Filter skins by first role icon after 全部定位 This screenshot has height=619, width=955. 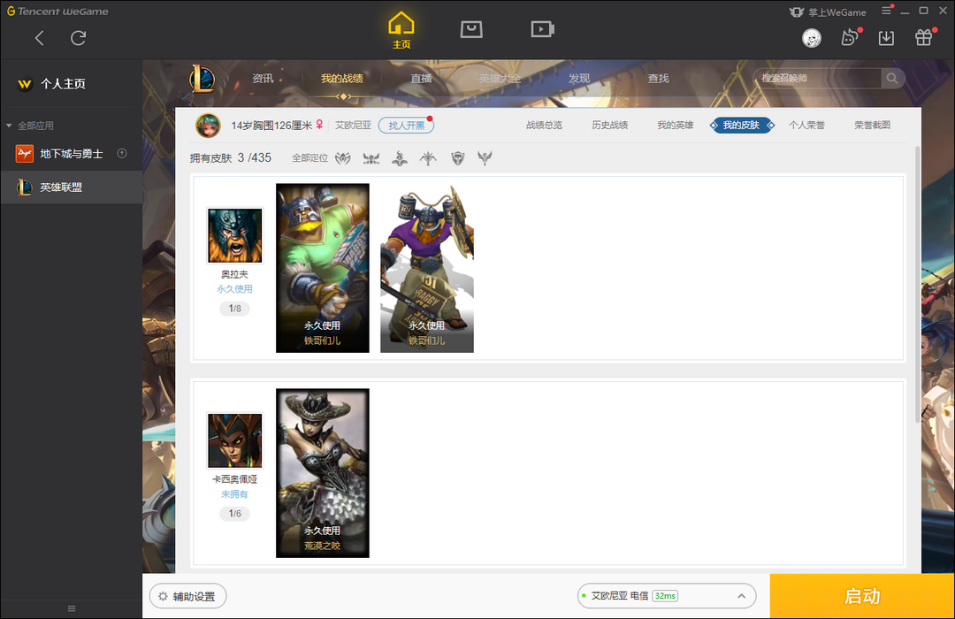point(343,158)
